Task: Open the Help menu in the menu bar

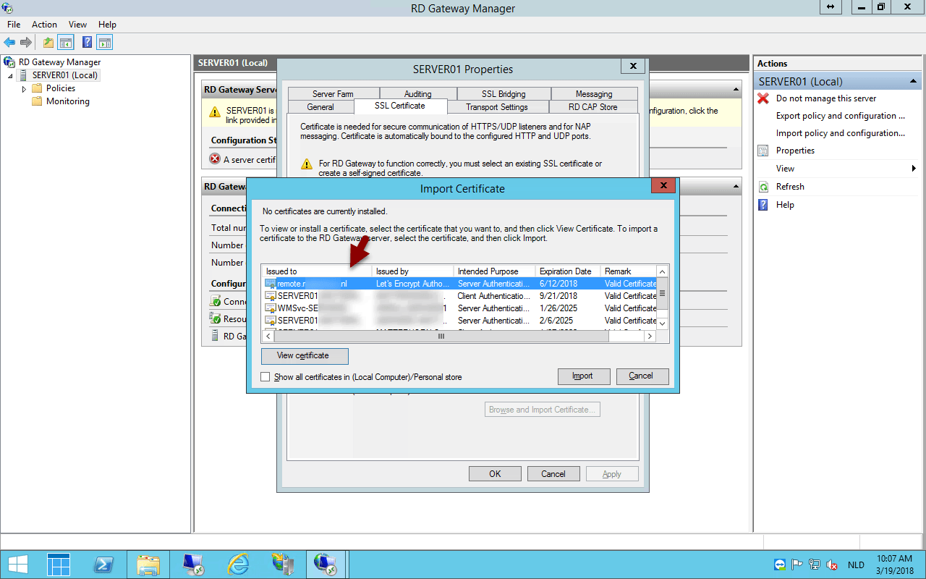Action: pyautogui.click(x=107, y=25)
